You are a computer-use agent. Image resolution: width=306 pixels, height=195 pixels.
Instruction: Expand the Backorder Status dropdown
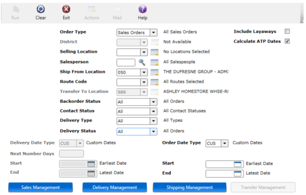point(154,102)
